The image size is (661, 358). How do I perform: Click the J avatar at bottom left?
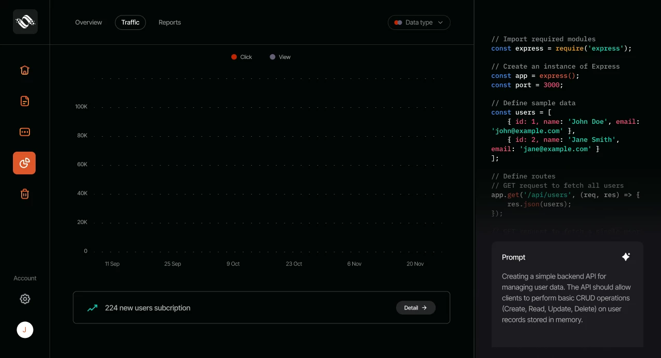point(25,330)
